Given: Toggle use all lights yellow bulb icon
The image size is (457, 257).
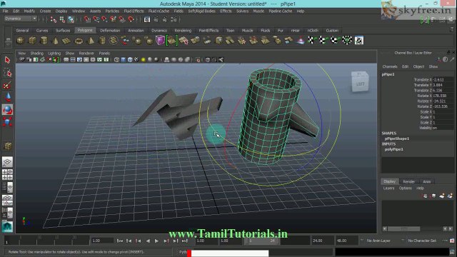Looking at the screenshot, I should [143, 60].
